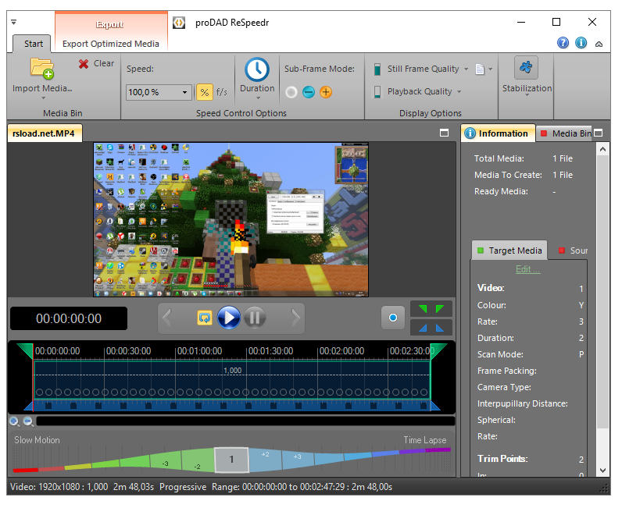Click the Still Frame Quality icon
Viewport: 622px width, 508px height.
(x=377, y=69)
